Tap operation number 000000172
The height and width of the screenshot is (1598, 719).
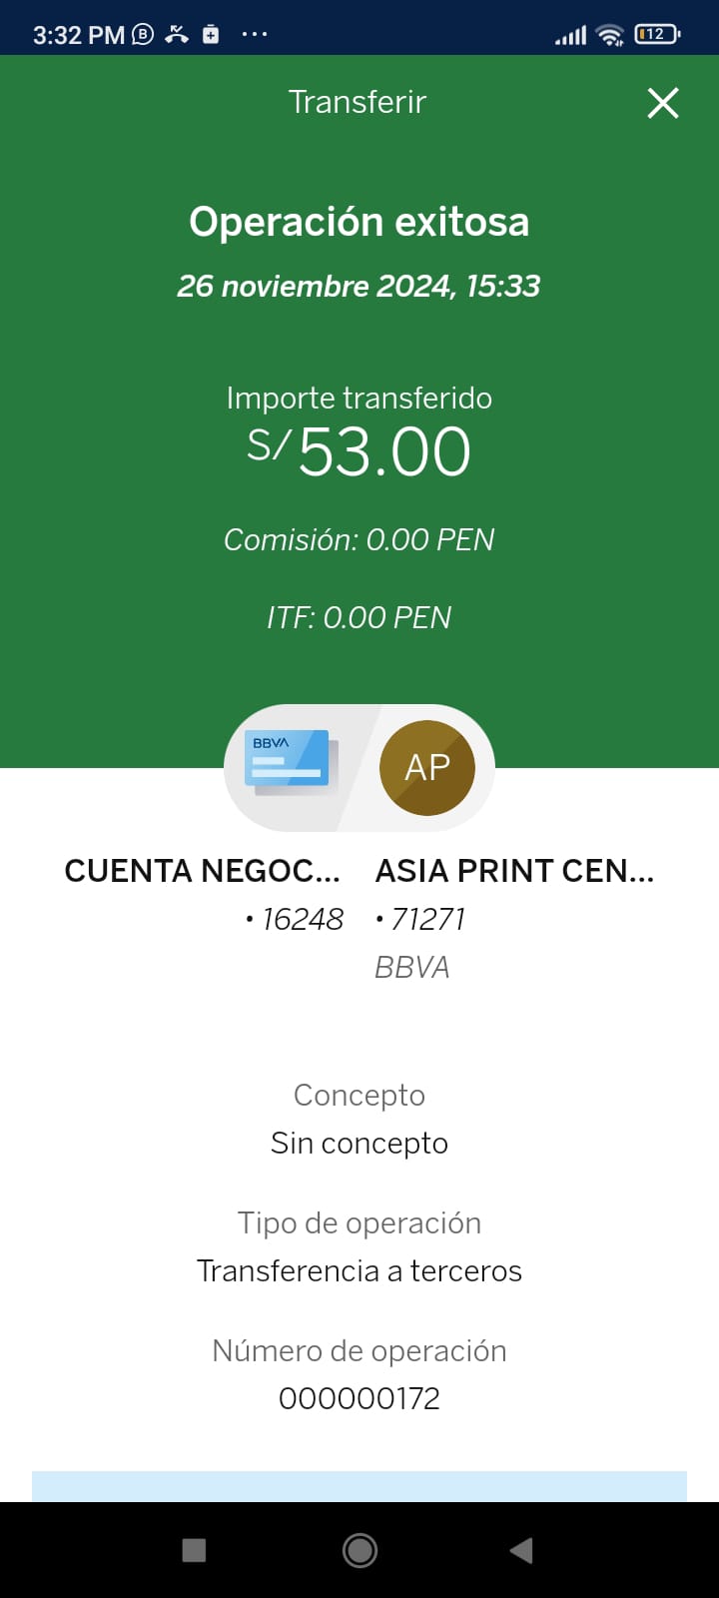pos(359,1398)
